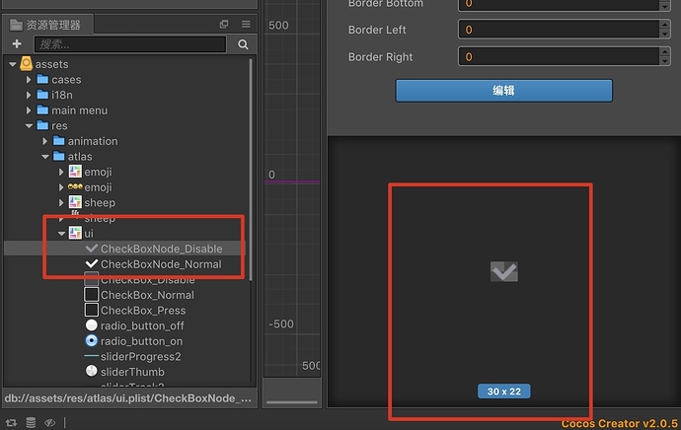Click the Border Left value field
The image size is (681, 430).
559,30
